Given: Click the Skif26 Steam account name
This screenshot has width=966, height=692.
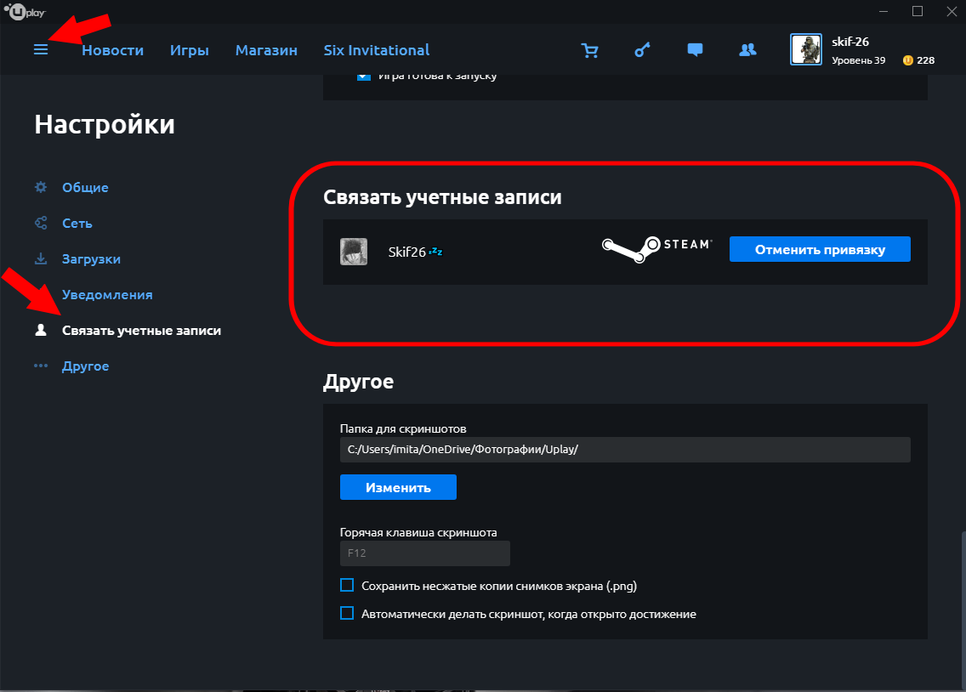Looking at the screenshot, I should (x=406, y=252).
